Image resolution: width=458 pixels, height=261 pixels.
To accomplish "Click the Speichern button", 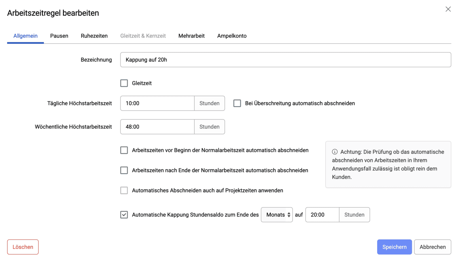I will coord(395,247).
